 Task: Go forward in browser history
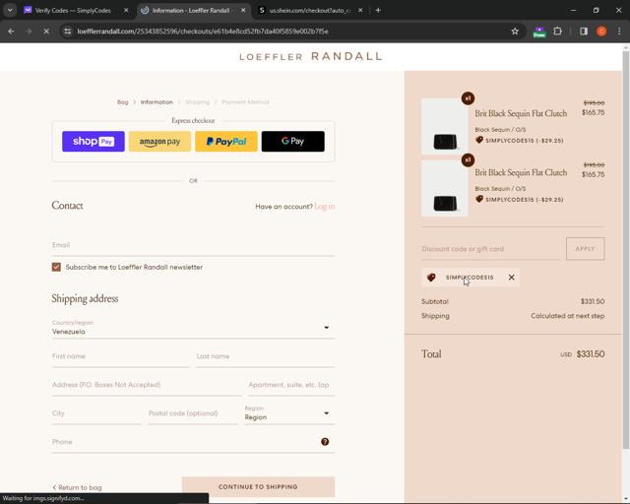coord(29,31)
